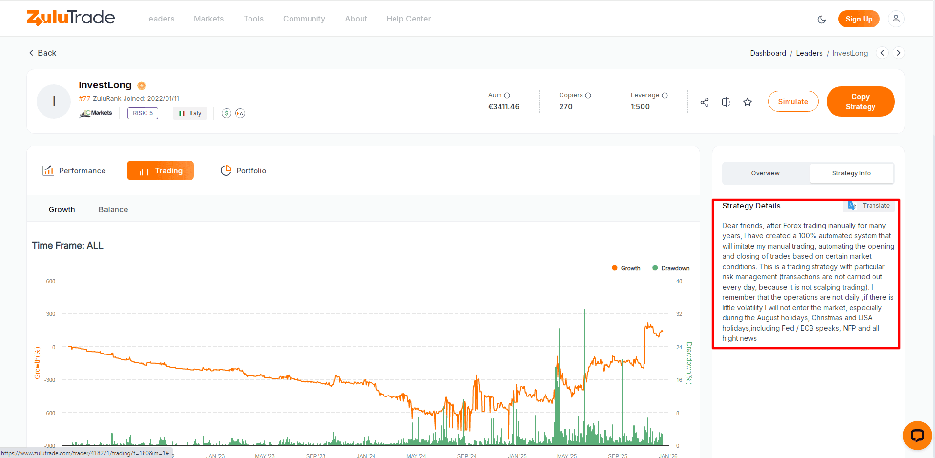935x458 pixels.
Task: Toggle Drawdown series in chart legend
Action: pyautogui.click(x=671, y=268)
